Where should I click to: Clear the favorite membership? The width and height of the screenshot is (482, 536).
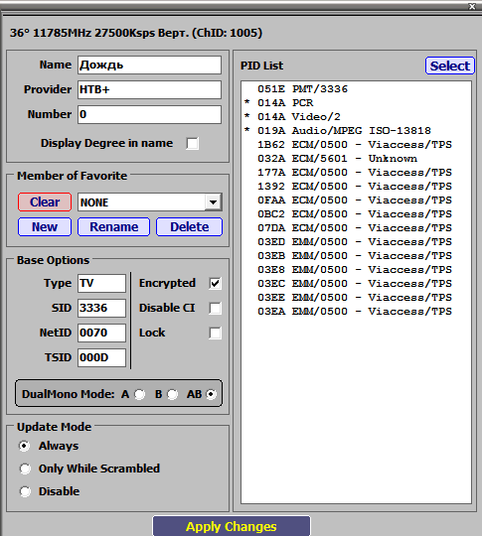coord(45,202)
